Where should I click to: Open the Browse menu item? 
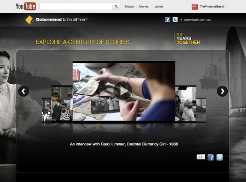[129, 7]
